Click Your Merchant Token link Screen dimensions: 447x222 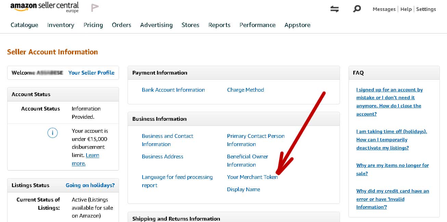252,177
